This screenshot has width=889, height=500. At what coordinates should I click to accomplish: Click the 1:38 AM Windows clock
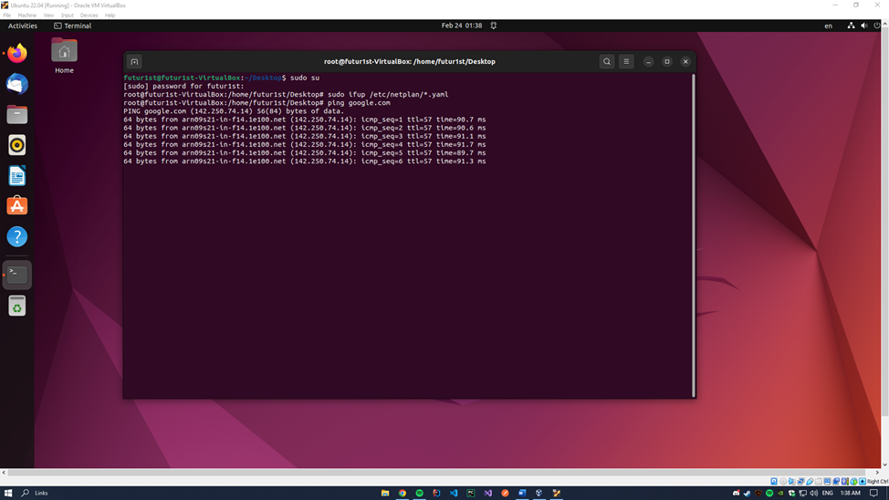851,494
